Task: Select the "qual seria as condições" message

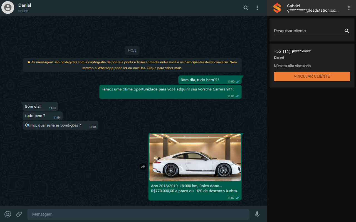Action: [x=60, y=125]
